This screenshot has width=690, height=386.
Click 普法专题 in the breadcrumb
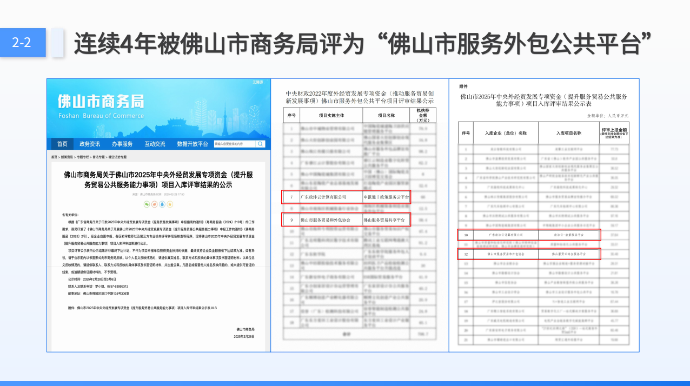[x=98, y=157]
